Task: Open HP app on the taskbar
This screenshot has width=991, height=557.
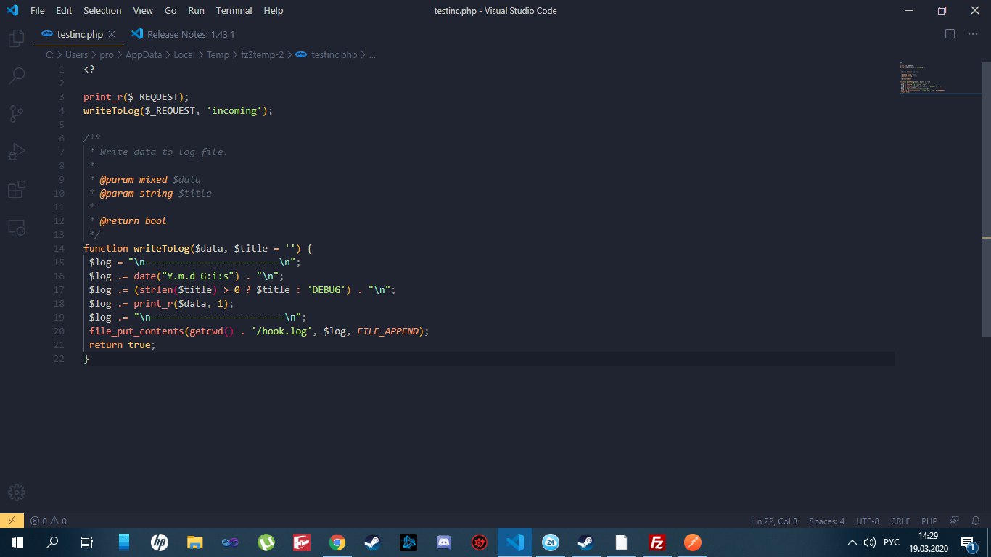Action: 160,542
